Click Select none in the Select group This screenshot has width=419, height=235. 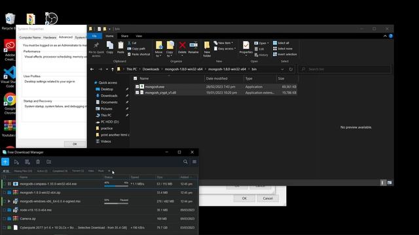(x=283, y=48)
